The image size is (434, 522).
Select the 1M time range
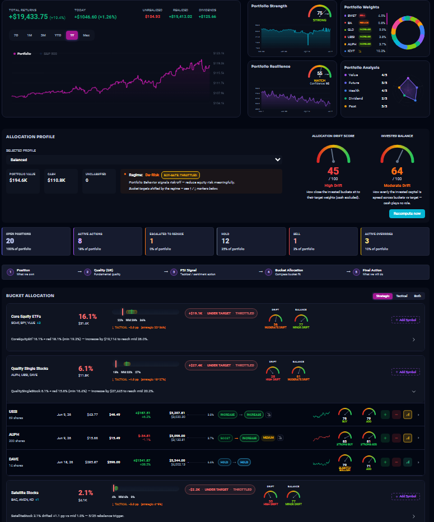[30, 35]
